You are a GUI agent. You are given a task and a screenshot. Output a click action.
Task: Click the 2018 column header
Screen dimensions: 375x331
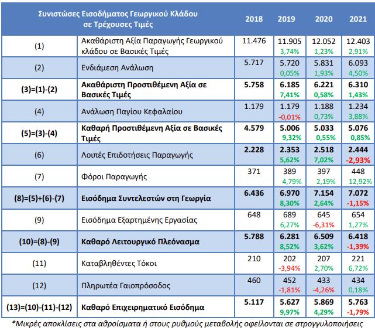[x=254, y=19]
